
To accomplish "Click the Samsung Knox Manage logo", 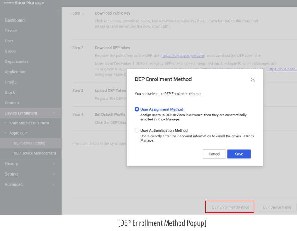I will click(x=24, y=3).
